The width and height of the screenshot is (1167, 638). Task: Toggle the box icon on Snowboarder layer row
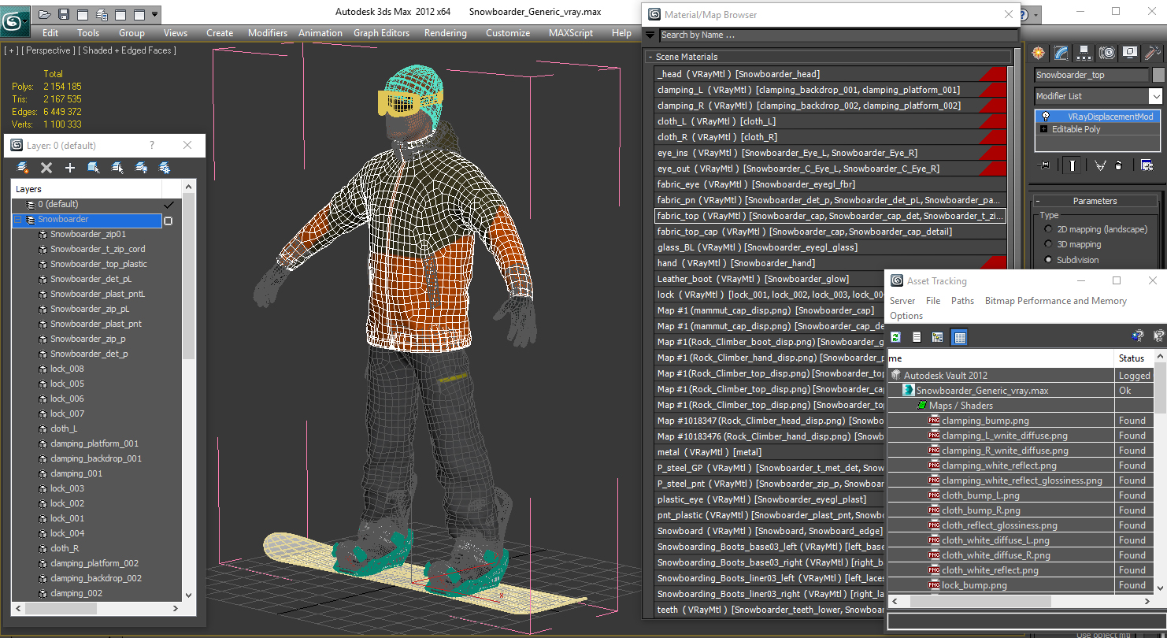[168, 221]
